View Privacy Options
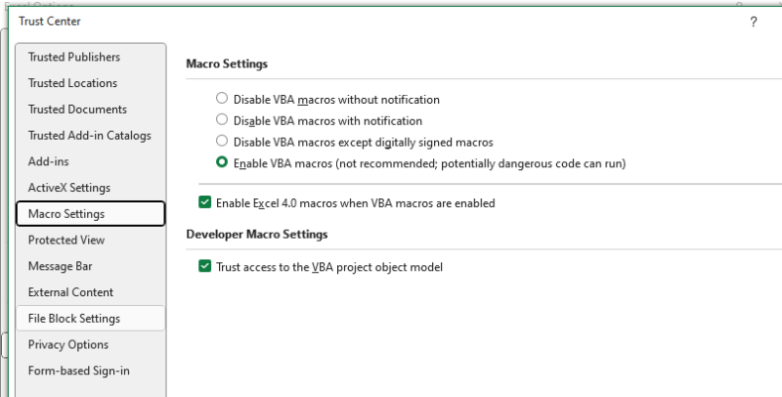The width and height of the screenshot is (782, 397). pyautogui.click(x=68, y=345)
